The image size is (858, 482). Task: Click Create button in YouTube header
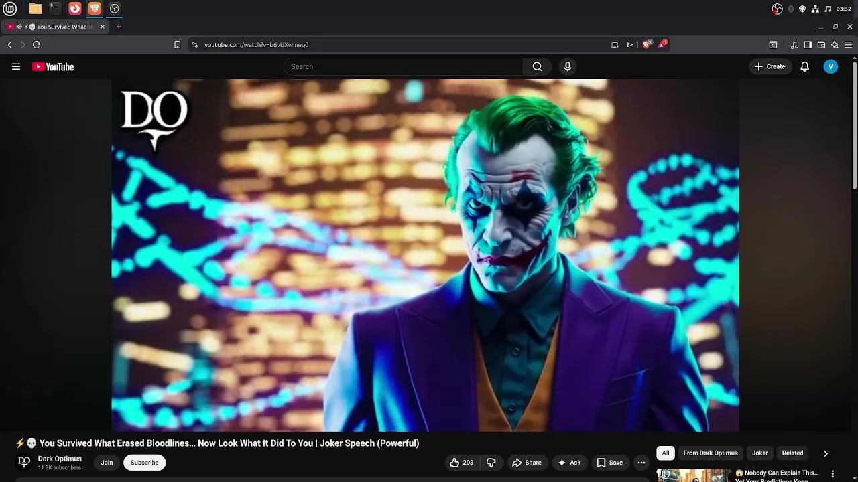(x=770, y=66)
